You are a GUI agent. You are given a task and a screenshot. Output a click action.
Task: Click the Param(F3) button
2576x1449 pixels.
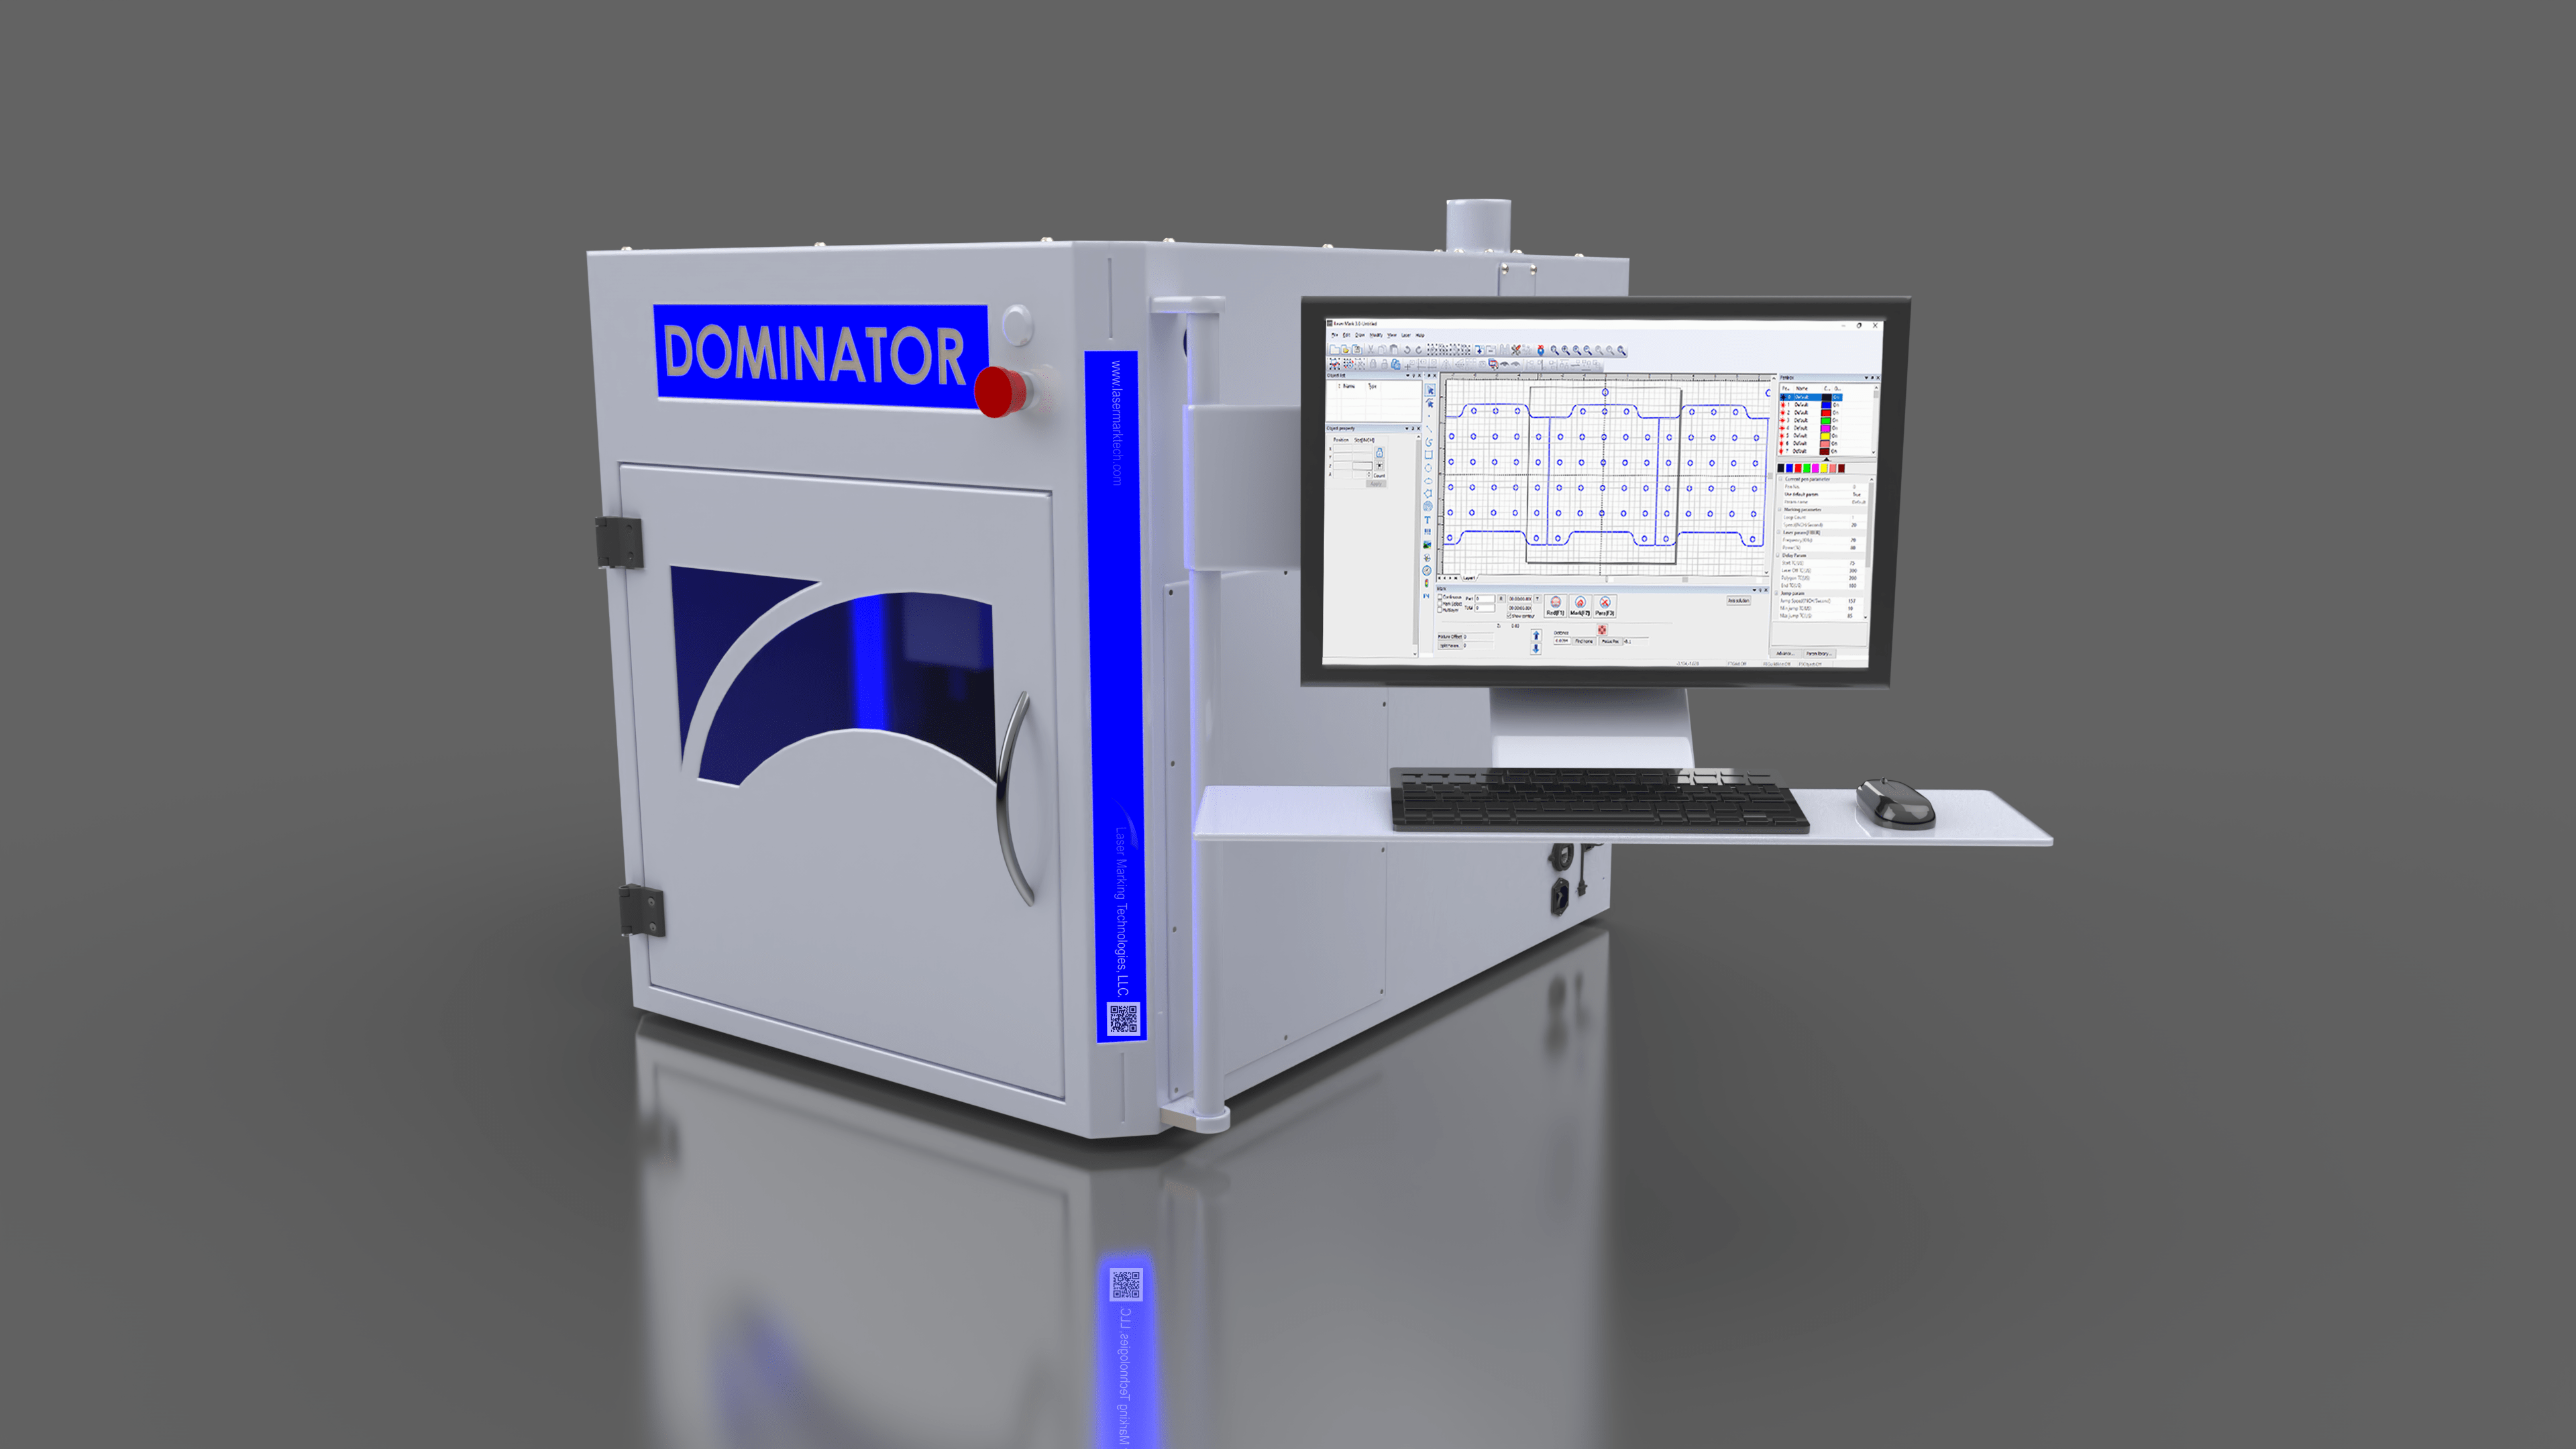click(x=1605, y=606)
